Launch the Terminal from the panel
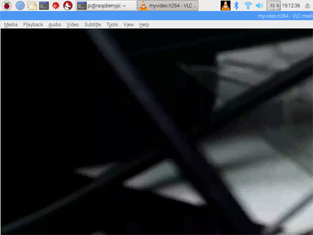Viewport: 313px width, 235px height. coord(44,6)
